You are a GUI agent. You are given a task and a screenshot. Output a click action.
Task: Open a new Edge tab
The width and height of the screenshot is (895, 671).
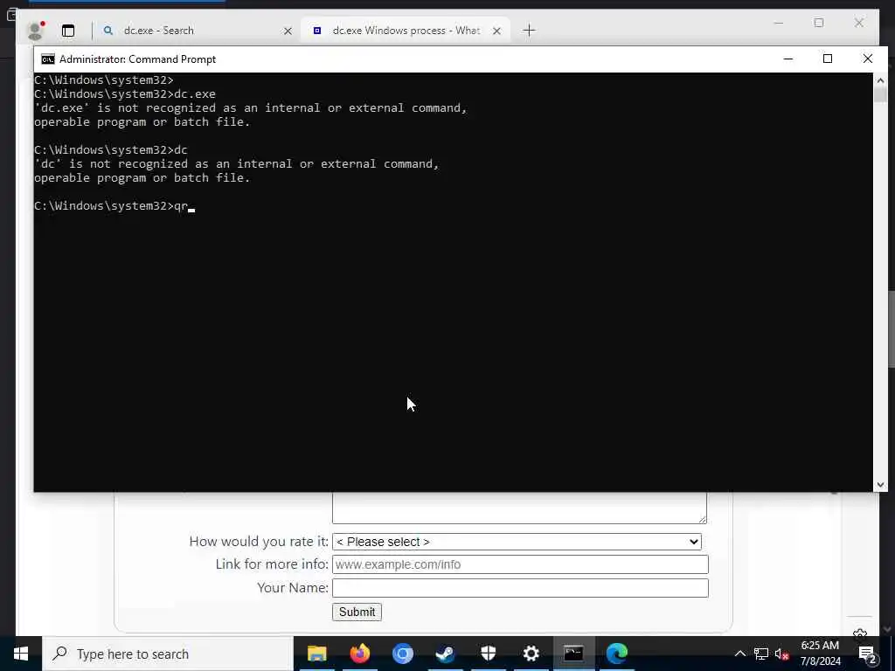pos(529,31)
